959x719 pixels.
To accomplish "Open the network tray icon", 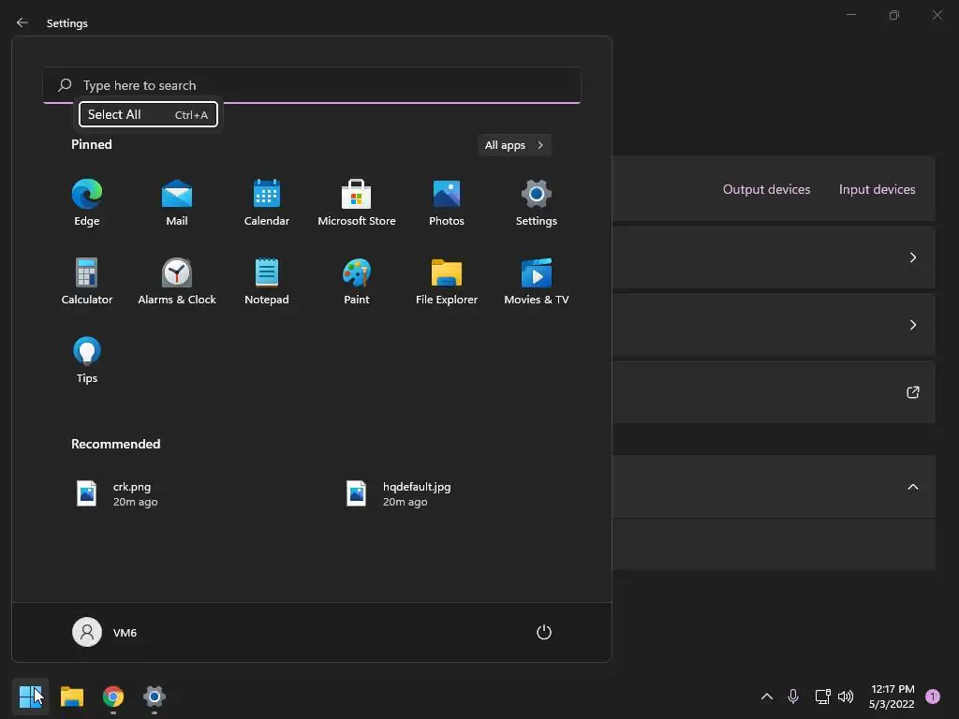I will 822,697.
